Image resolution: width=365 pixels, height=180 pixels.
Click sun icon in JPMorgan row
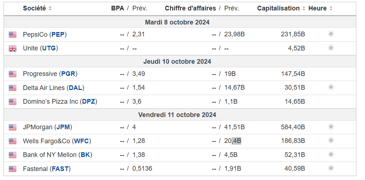331,127
